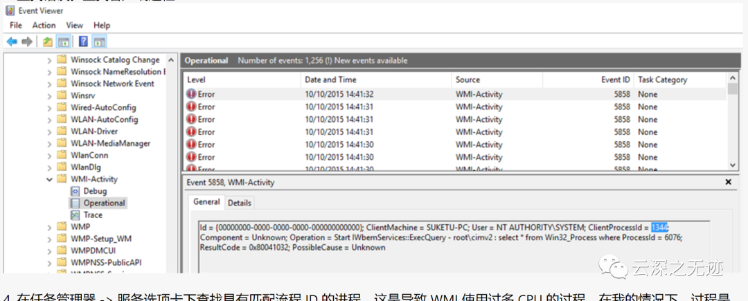Click the Forward arrow toolbar icon
This screenshot has height=301, width=748.
click(27, 42)
